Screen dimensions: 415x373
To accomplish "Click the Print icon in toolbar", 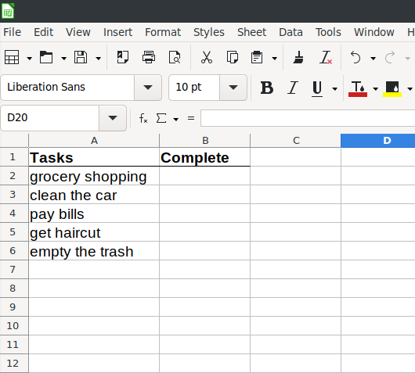I will (x=149, y=57).
